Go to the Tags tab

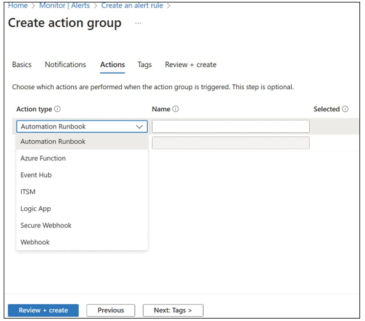145,65
